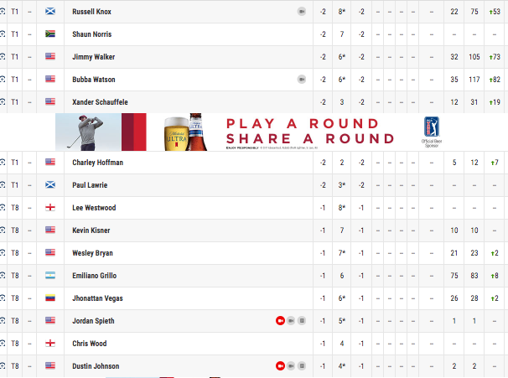Click Jordan Spieth's gray video camera icon
The image size is (508, 378).
coord(291,321)
